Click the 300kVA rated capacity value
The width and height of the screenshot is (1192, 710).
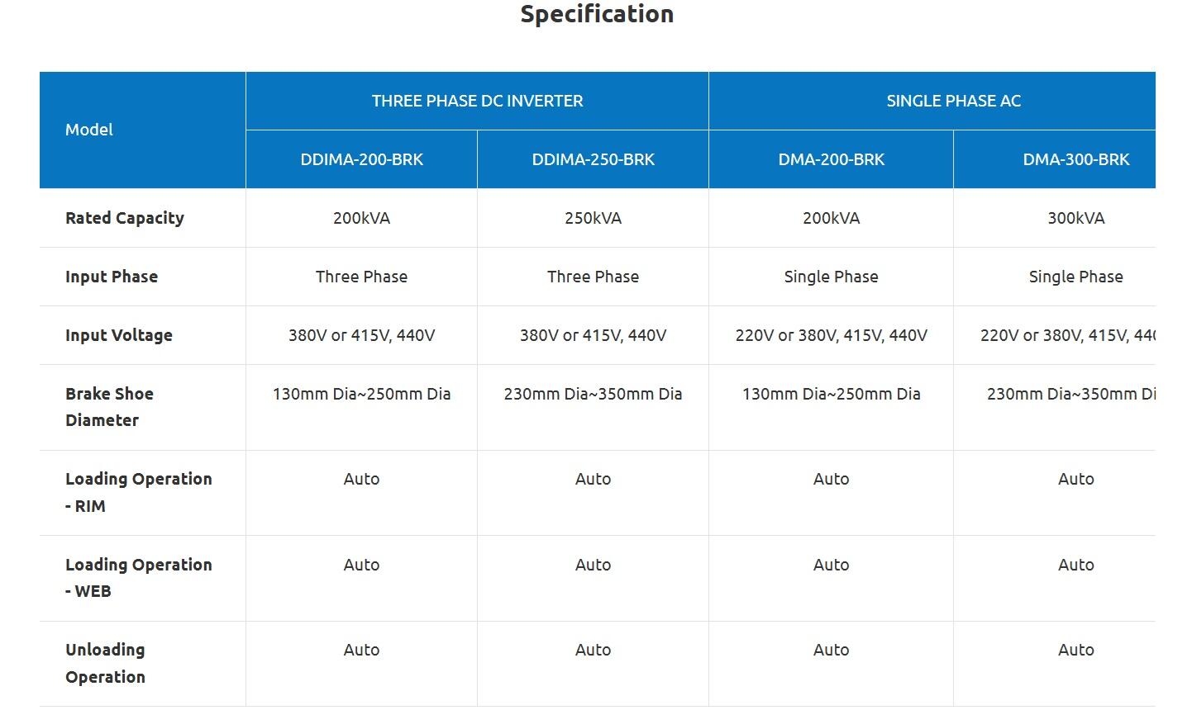(x=1075, y=218)
